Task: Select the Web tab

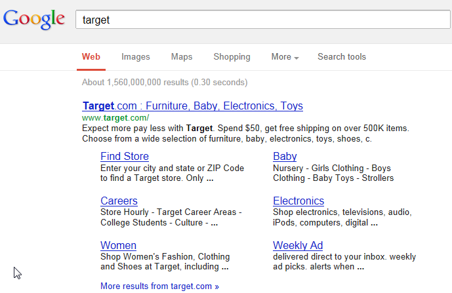Action: click(91, 57)
